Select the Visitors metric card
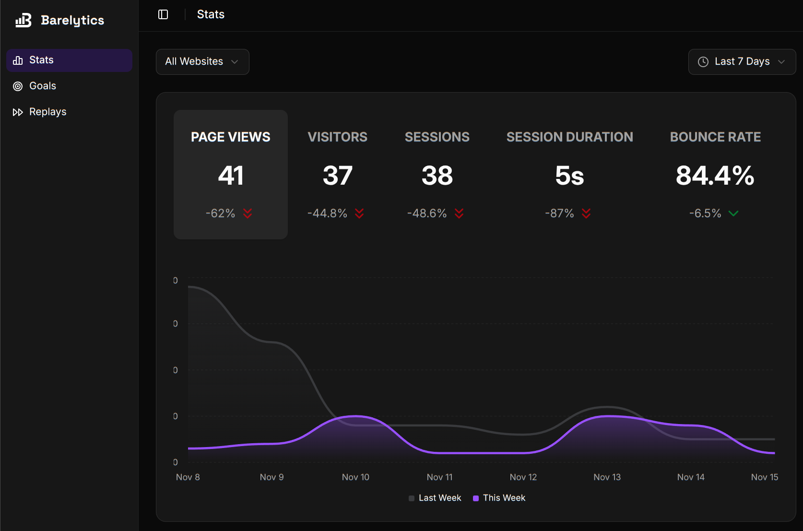 tap(337, 175)
